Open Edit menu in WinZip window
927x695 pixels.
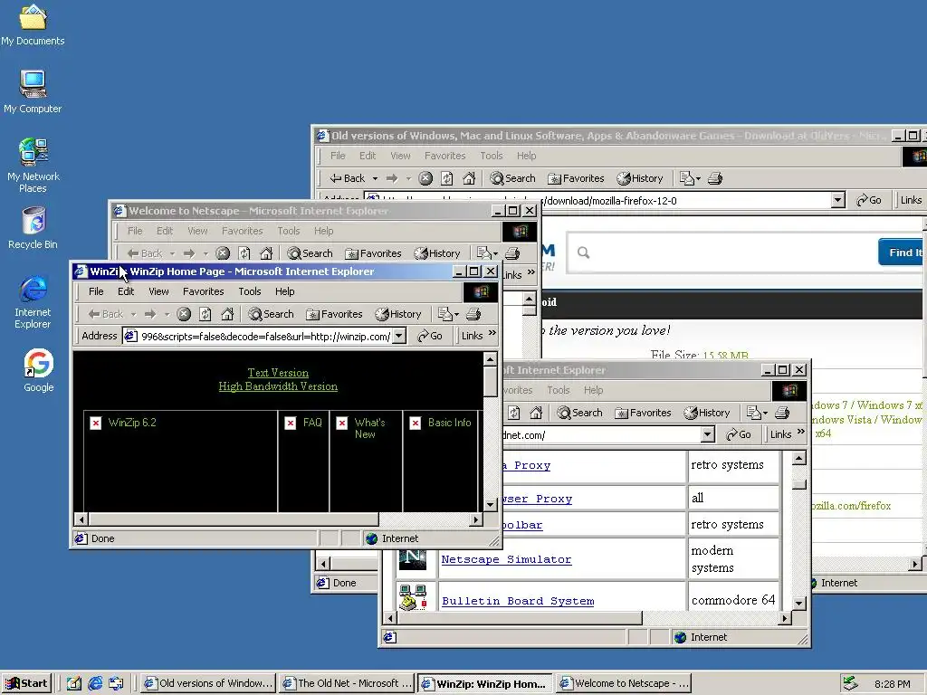coord(126,291)
